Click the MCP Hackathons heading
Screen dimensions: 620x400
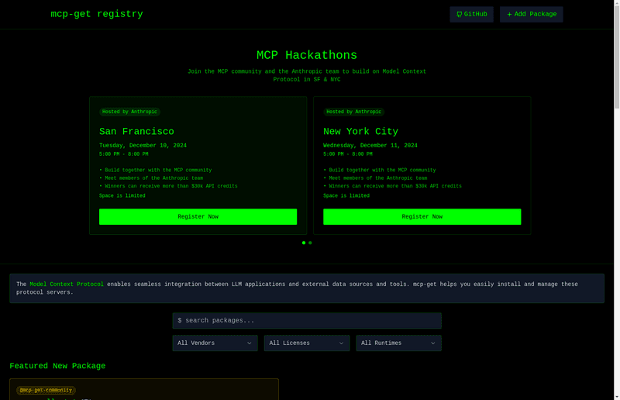click(307, 55)
